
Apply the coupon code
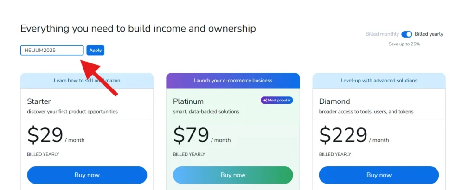coord(96,50)
